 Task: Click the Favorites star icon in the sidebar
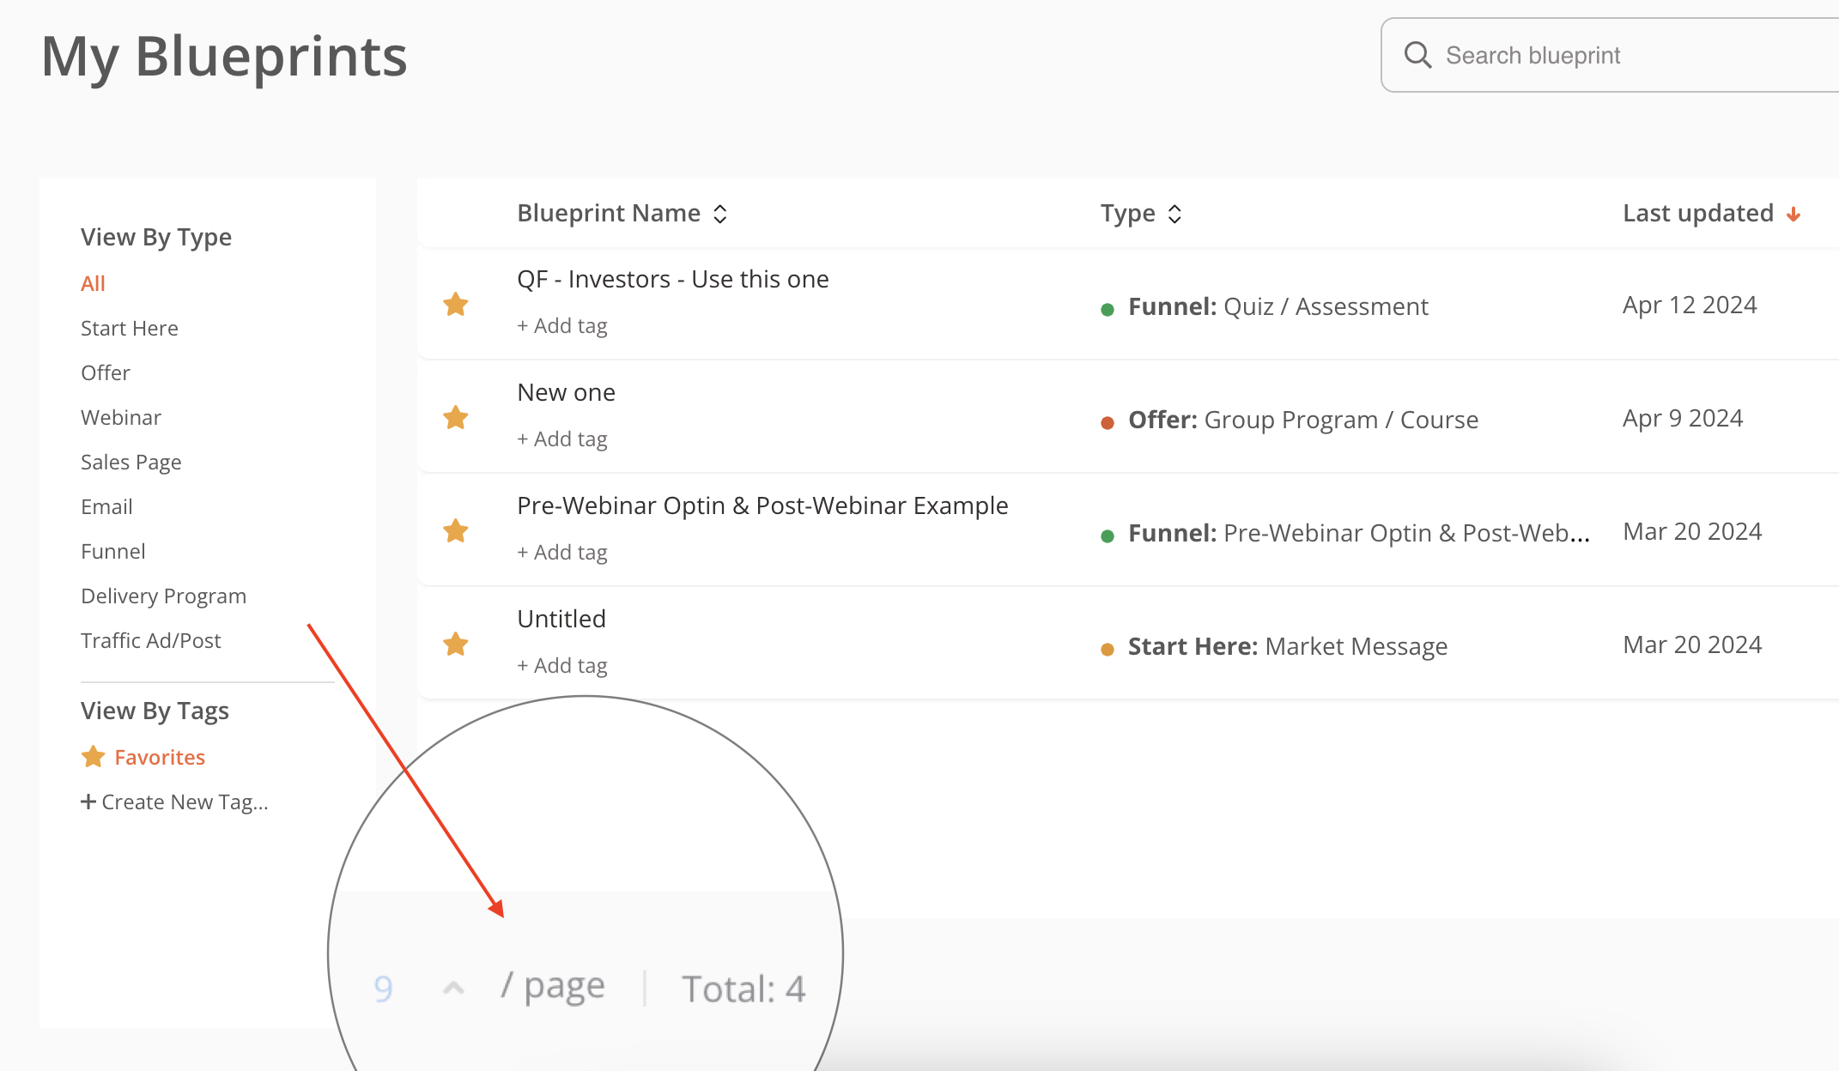point(93,757)
